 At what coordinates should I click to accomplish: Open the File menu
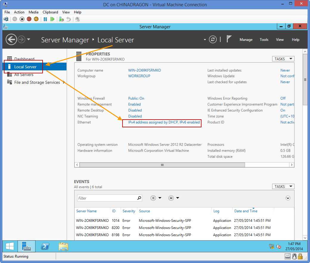coord(7,12)
